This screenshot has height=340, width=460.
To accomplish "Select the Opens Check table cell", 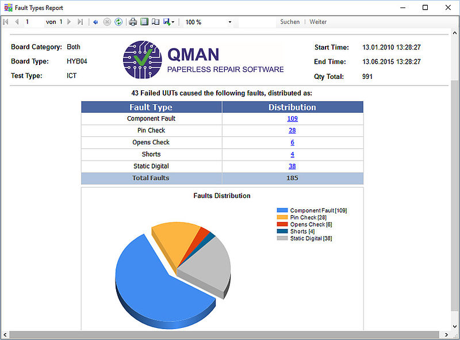I will coord(151,143).
